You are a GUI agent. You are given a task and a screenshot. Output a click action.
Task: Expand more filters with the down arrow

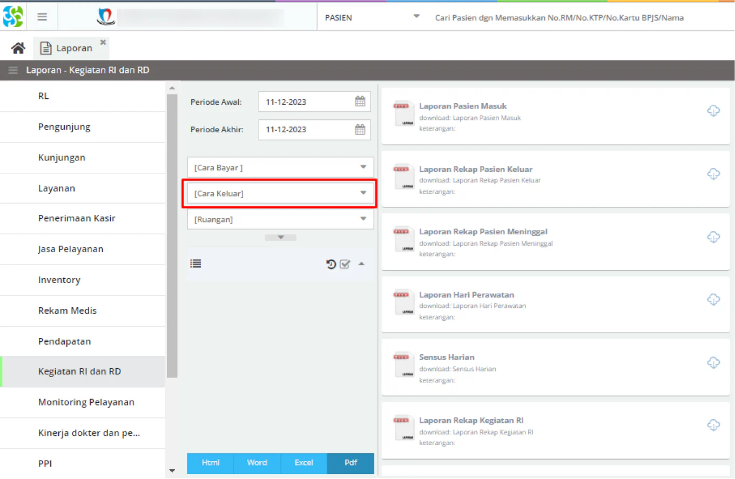click(x=280, y=238)
